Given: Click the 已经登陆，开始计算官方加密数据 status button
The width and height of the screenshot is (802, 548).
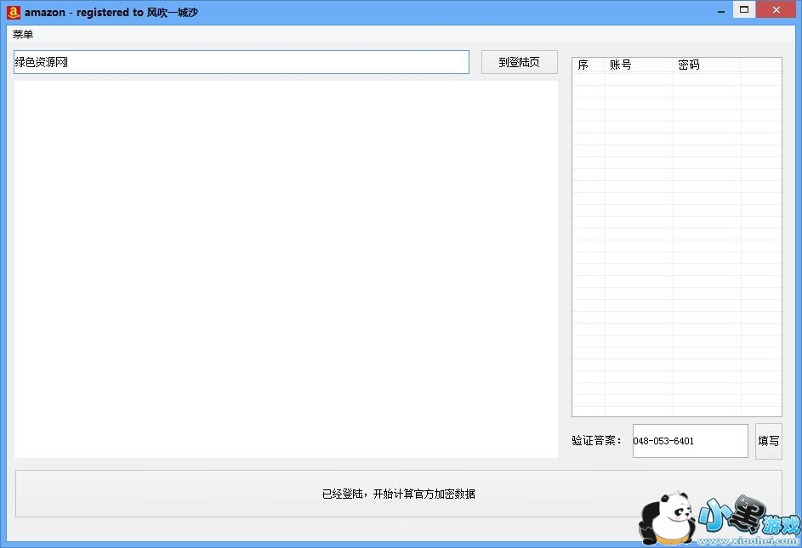Looking at the screenshot, I should 398,494.
